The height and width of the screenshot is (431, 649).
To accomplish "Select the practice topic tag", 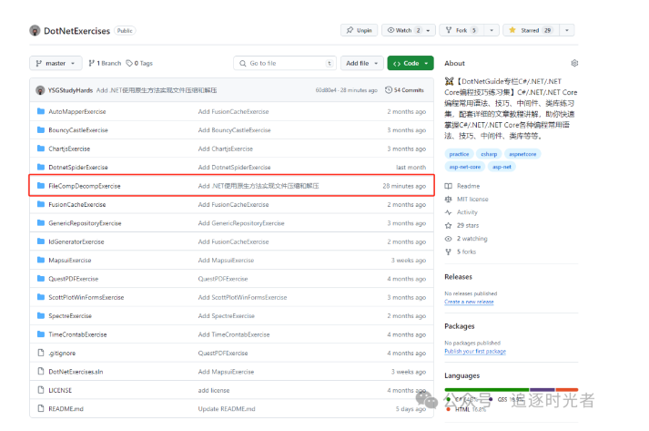I will tap(459, 154).
